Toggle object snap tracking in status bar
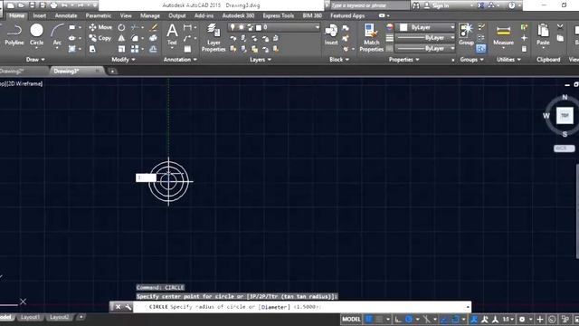The image size is (579, 326). pyautogui.click(x=445, y=319)
